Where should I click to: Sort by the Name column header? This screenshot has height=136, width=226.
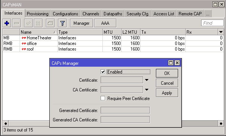38,32
